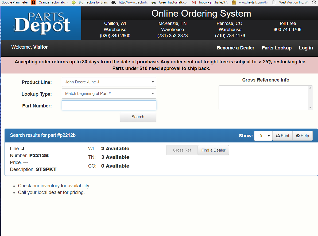Viewport: 318px width, 236px height.
Task: Click the Price: --- text
Action: click(19, 163)
